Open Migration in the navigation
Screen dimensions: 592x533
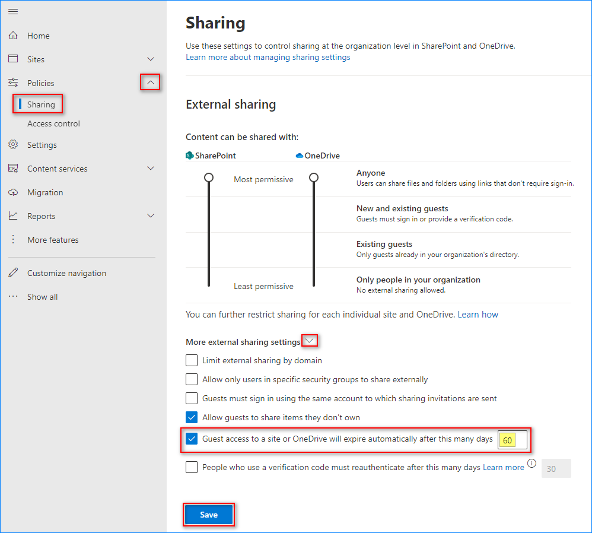click(x=45, y=193)
